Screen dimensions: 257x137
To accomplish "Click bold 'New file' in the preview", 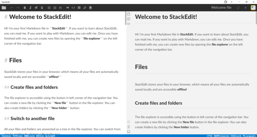I will 188,122.
